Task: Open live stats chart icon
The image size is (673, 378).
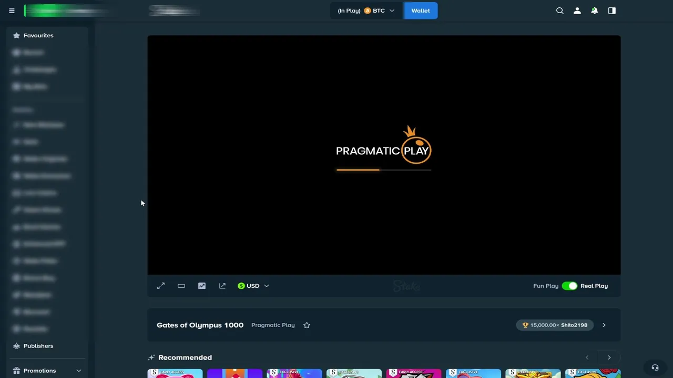Action: tap(202, 286)
